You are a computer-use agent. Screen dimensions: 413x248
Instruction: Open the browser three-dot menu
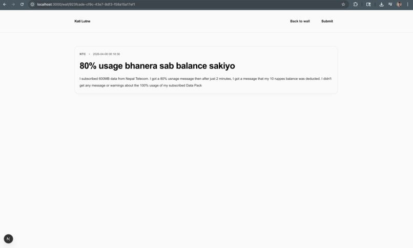pos(407,5)
